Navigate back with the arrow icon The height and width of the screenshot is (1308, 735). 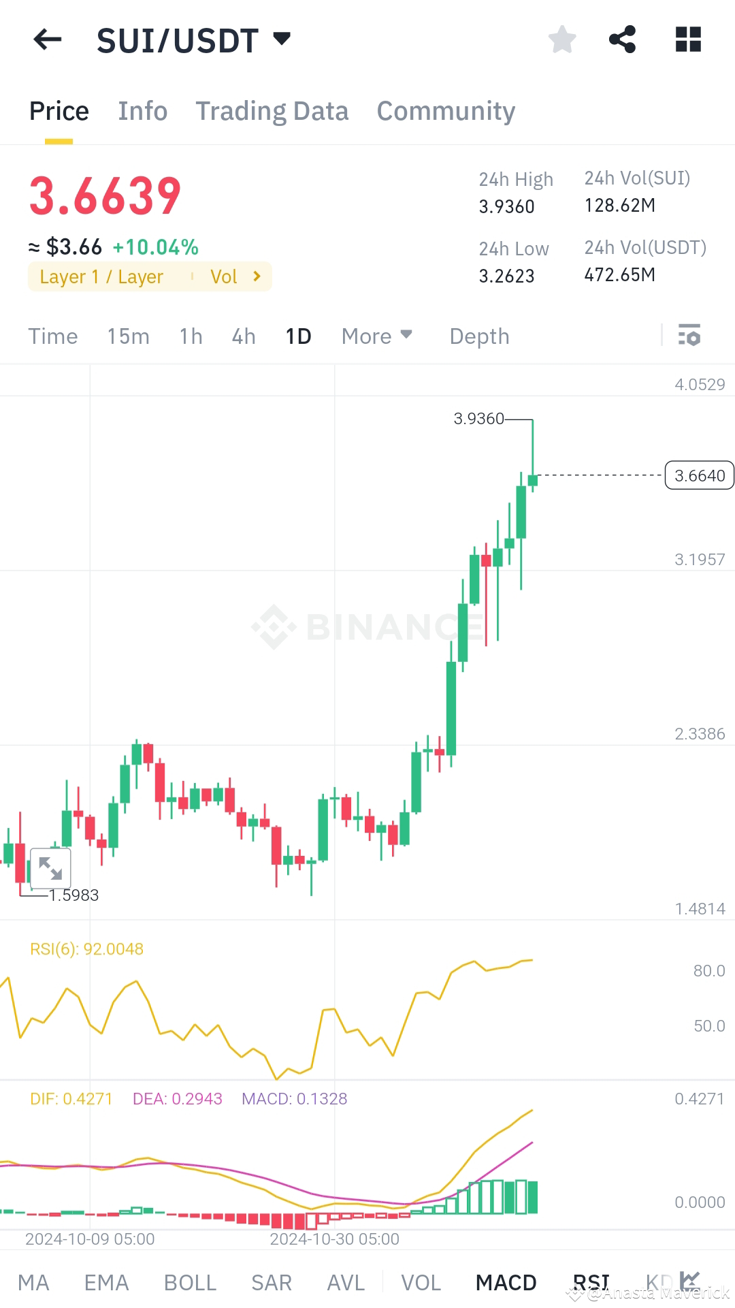pos(46,39)
